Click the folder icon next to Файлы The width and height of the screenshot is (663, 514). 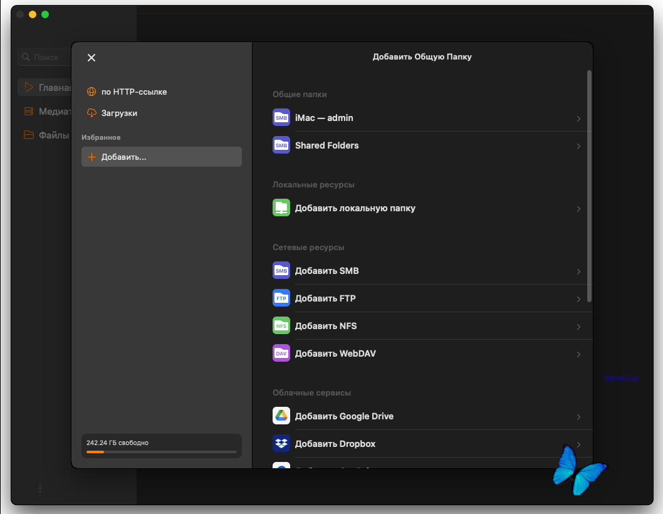(29, 135)
